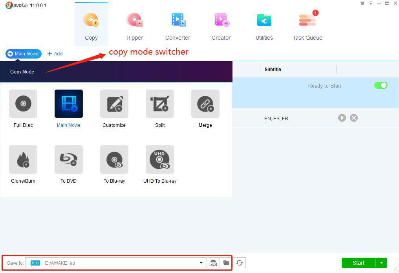Click the ISO image output icon
The width and height of the screenshot is (399, 273).
point(213,263)
